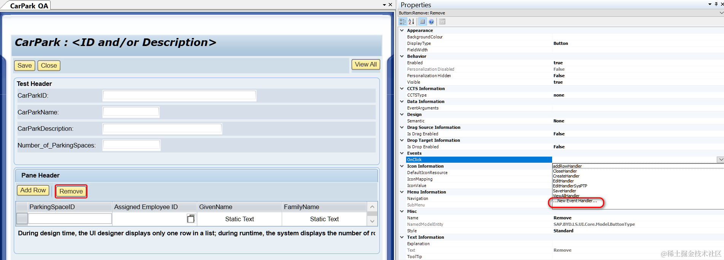The image size is (724, 260).
Task: Open the OnClick event handler dropdown arrow
Action: [x=720, y=160]
